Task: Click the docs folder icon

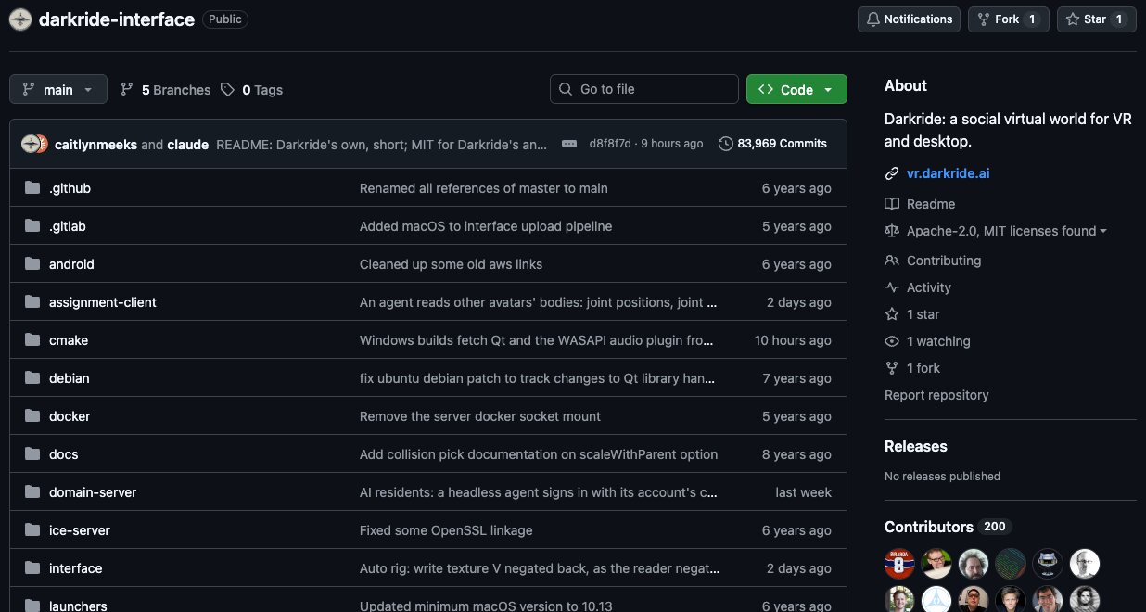Action: click(x=32, y=454)
